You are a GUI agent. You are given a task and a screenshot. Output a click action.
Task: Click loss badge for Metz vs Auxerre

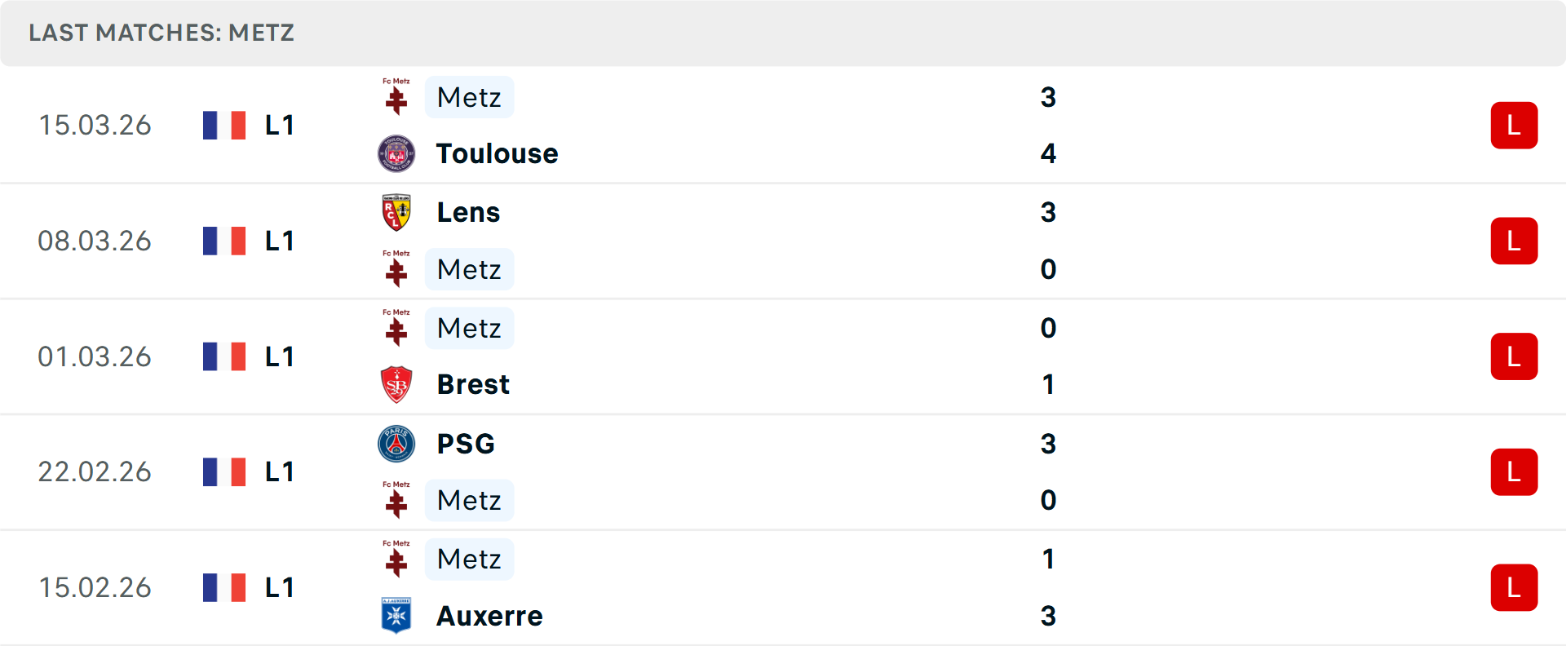tap(1514, 588)
